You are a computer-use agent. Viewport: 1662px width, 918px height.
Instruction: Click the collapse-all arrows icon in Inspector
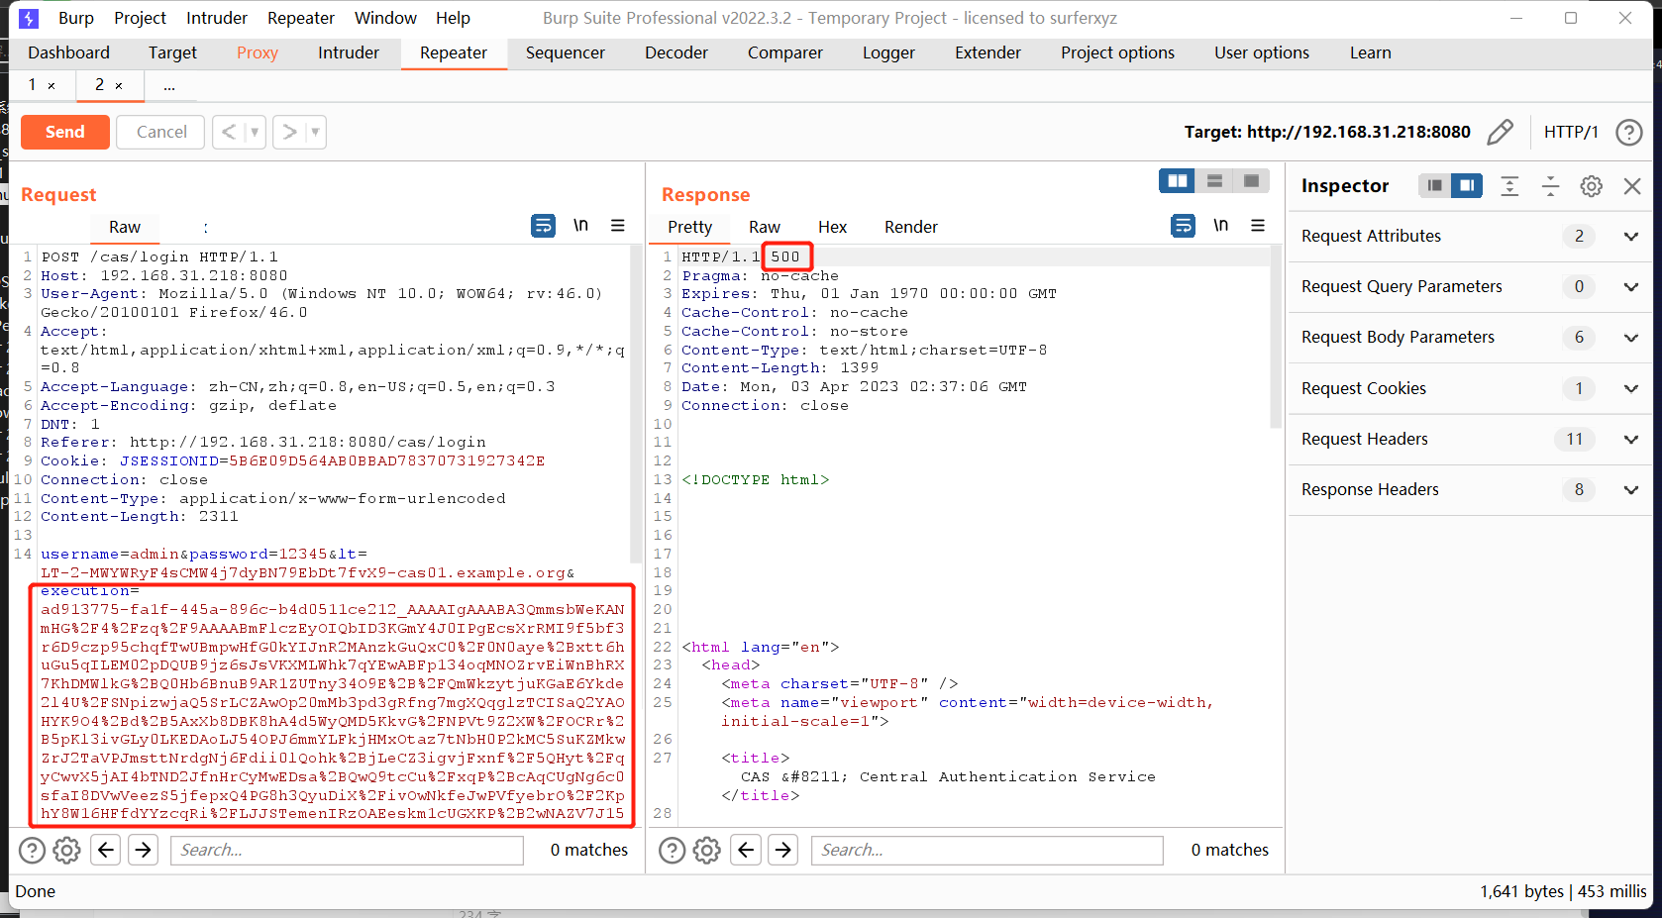[x=1550, y=185]
